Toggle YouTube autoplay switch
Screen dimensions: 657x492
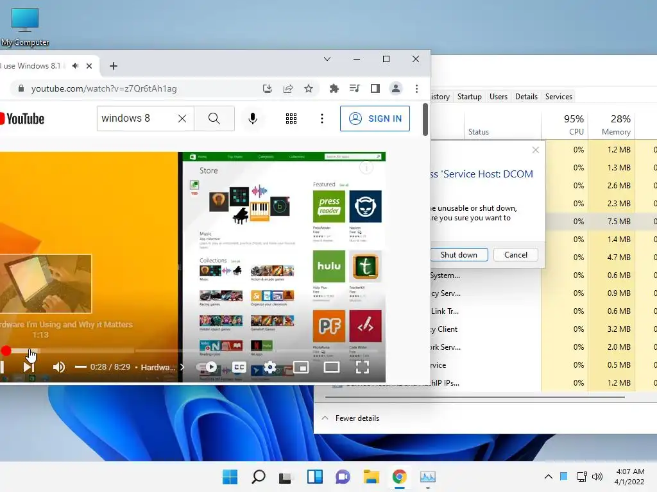[x=209, y=367]
